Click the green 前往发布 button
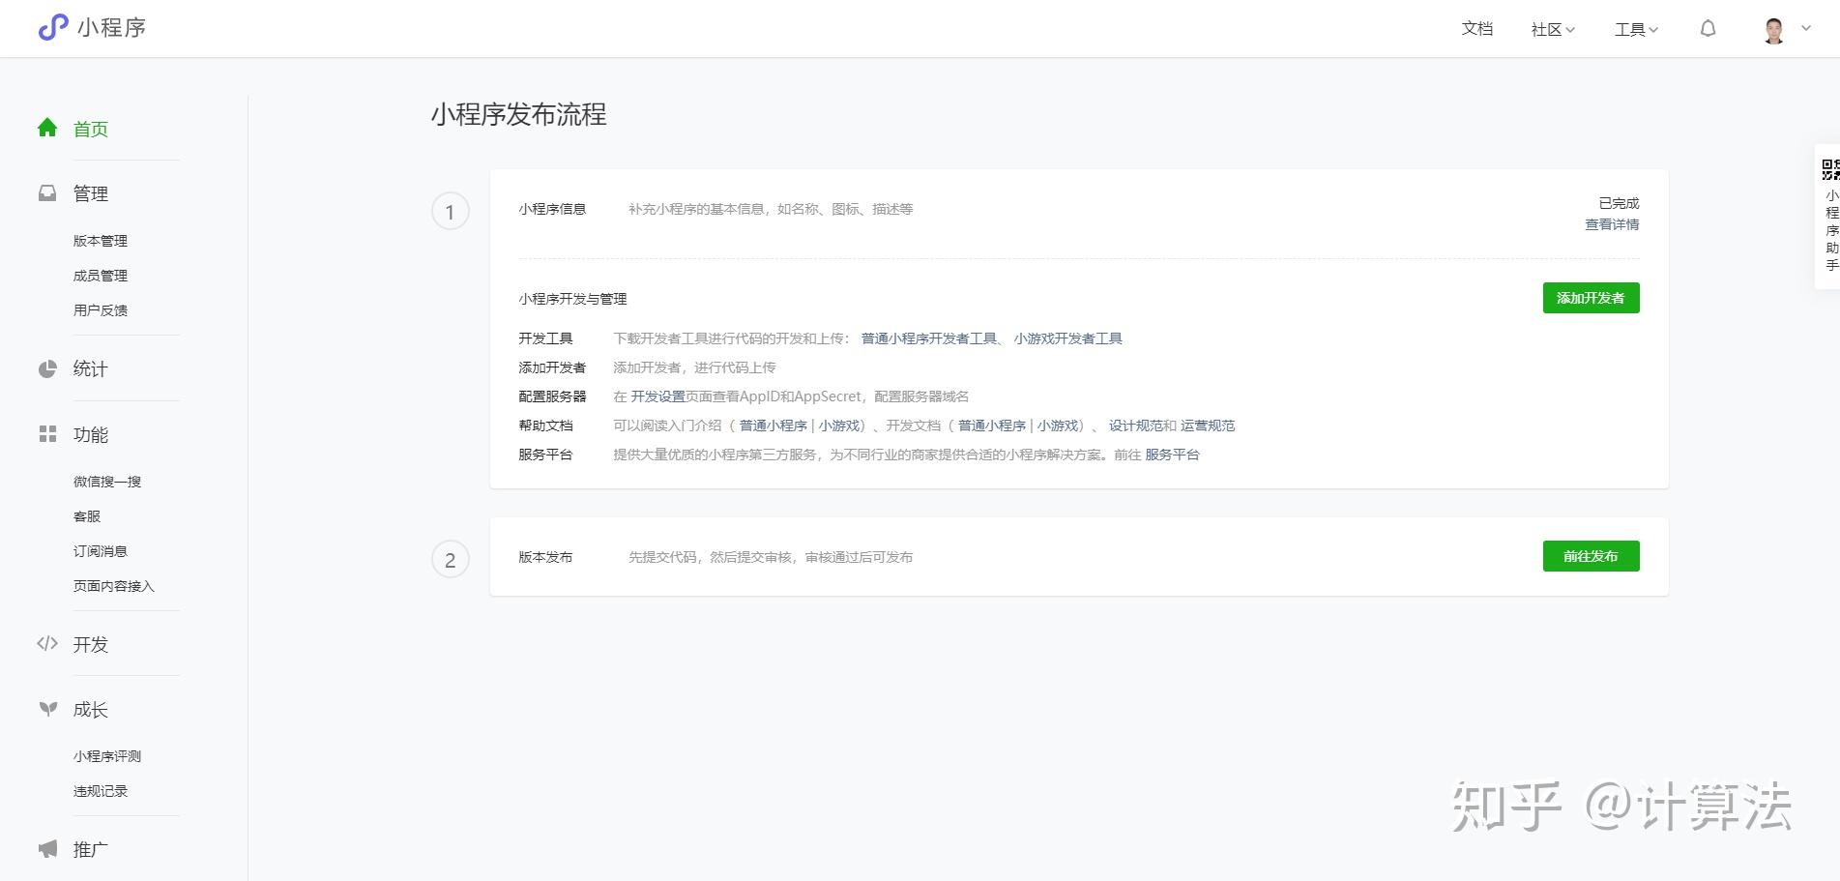This screenshot has height=881, width=1840. tap(1591, 556)
